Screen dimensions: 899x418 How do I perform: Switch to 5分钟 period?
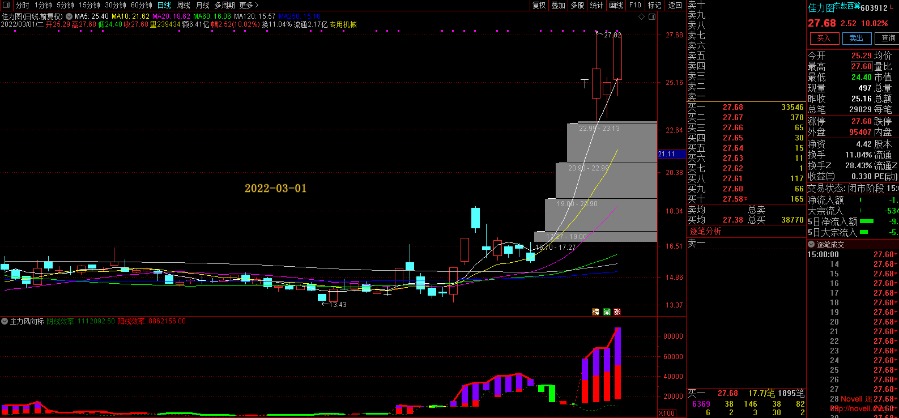[65, 5]
